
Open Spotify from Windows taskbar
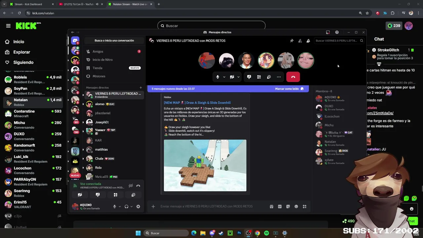[266, 233]
